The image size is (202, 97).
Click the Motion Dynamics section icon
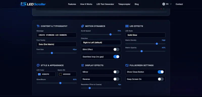click(x=83, y=26)
